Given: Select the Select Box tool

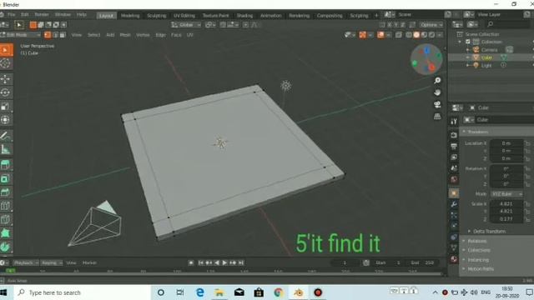Looking at the screenshot, I should pos(6,50).
